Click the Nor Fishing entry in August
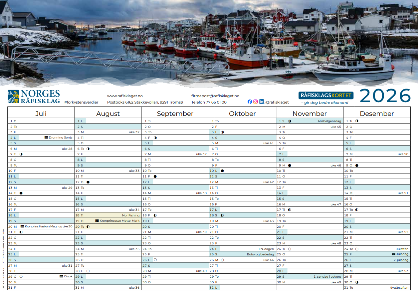The width and height of the screenshot is (418, 293). [131, 215]
